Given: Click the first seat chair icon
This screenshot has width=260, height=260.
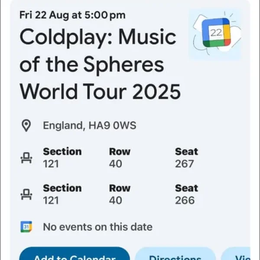Looking at the screenshot, I should [26, 158].
